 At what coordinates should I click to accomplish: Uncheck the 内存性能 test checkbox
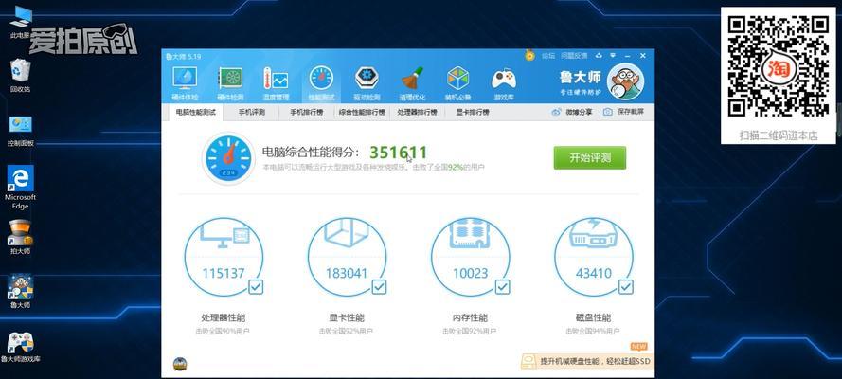tap(502, 287)
